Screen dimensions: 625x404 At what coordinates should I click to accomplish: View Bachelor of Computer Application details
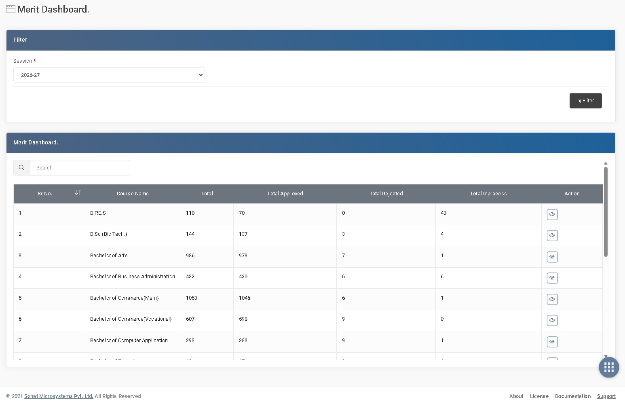552,342
